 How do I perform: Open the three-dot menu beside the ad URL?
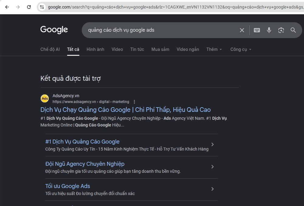(134, 102)
